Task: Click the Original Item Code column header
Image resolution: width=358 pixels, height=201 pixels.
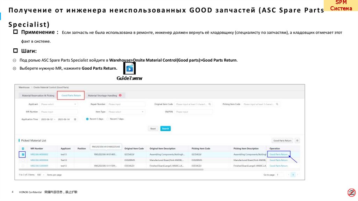Action: coord(134,148)
